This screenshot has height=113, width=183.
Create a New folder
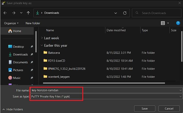33,23
